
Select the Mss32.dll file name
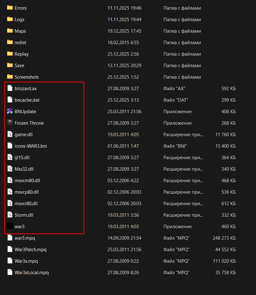[x=24, y=169]
